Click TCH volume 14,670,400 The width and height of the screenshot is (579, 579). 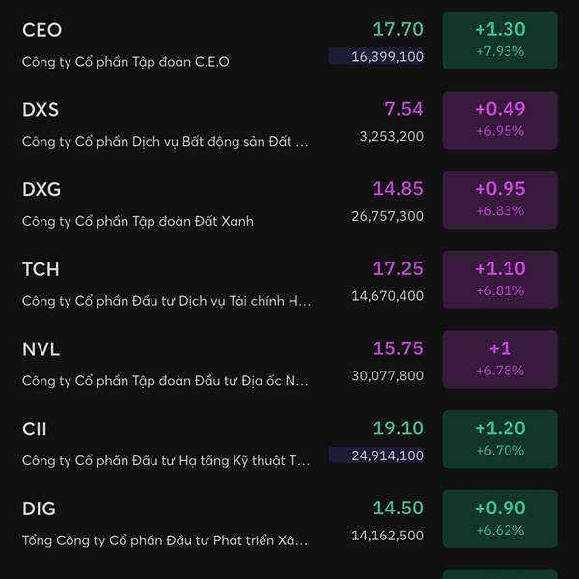click(387, 296)
